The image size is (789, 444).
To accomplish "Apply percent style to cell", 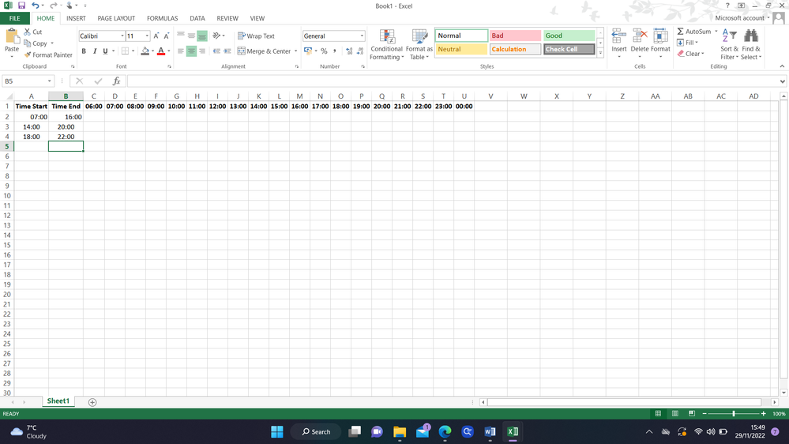I will (x=324, y=51).
